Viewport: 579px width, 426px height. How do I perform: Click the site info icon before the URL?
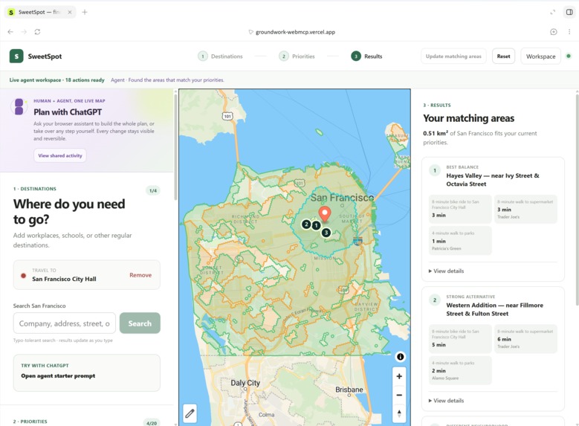pyautogui.click(x=250, y=32)
